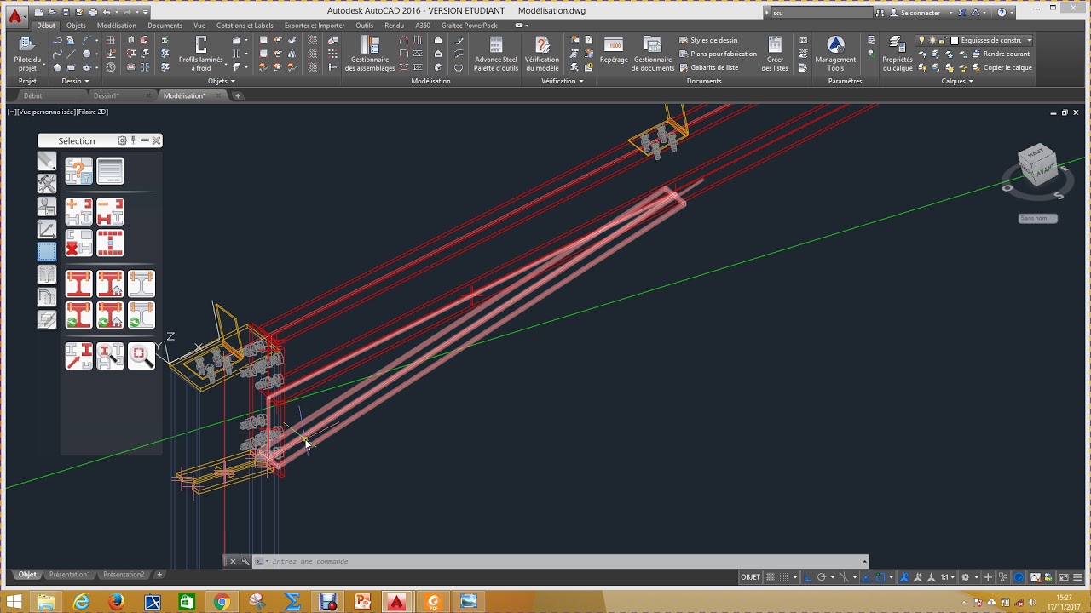The image size is (1091, 613).
Task: Open Gestionnaire de documents
Action: [653, 53]
